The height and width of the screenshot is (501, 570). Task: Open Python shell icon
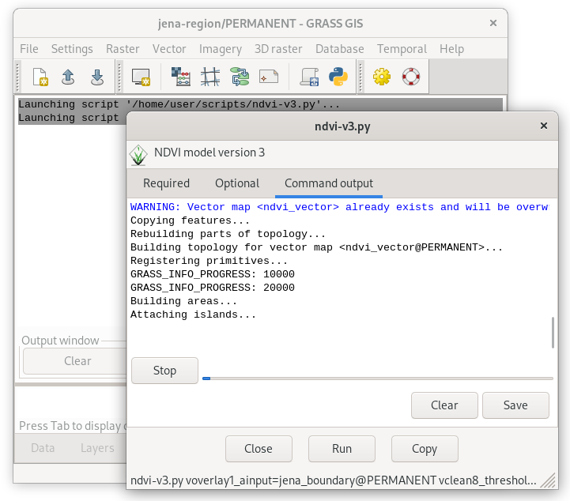338,77
